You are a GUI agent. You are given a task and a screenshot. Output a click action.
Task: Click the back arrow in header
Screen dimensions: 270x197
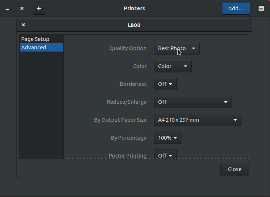point(39,8)
